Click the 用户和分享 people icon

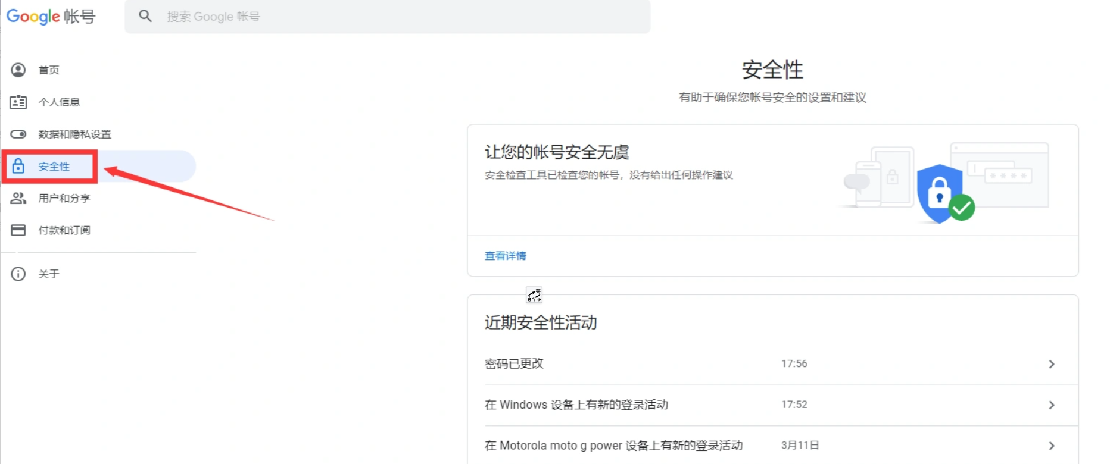pyautogui.click(x=18, y=199)
